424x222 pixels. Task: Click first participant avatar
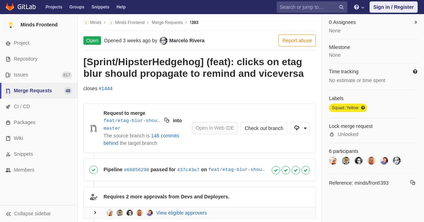(x=333, y=161)
